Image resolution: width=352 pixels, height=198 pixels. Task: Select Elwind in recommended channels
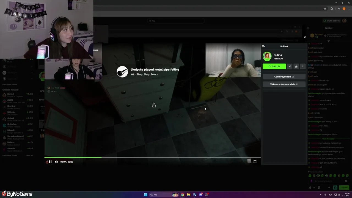click(17, 95)
